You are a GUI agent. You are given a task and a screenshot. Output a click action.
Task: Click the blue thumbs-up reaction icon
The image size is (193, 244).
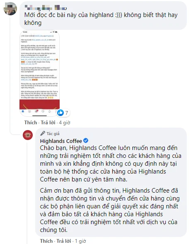click(60, 113)
